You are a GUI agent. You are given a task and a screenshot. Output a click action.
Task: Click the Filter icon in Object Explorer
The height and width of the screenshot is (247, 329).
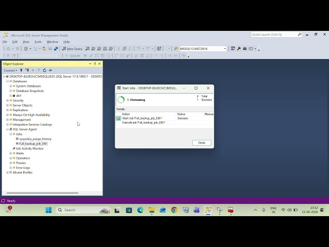[x=39, y=70]
